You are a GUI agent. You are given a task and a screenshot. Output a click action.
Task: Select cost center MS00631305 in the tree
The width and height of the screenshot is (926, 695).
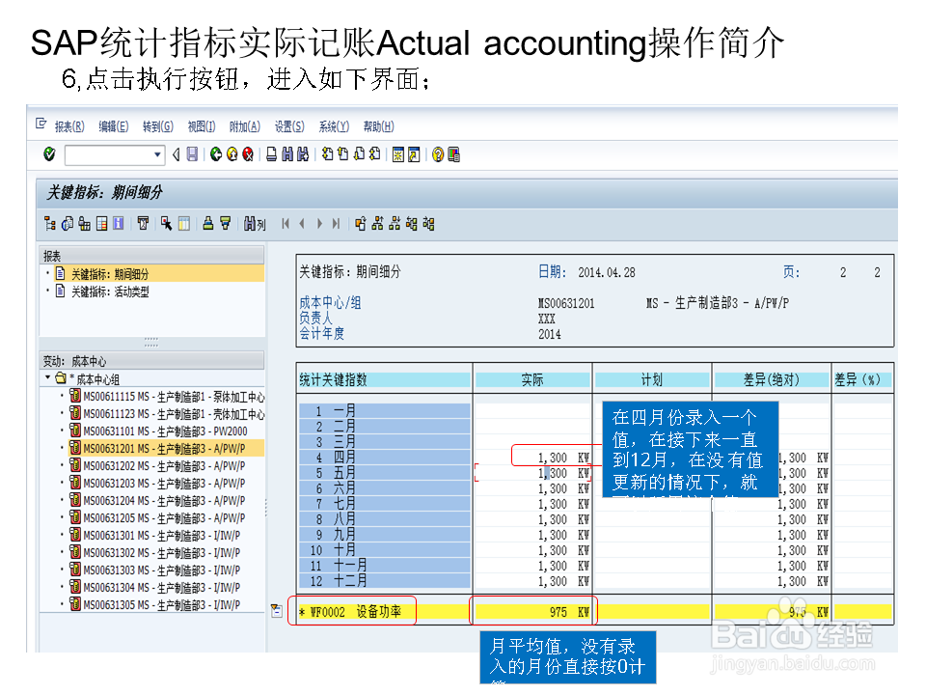tap(155, 604)
